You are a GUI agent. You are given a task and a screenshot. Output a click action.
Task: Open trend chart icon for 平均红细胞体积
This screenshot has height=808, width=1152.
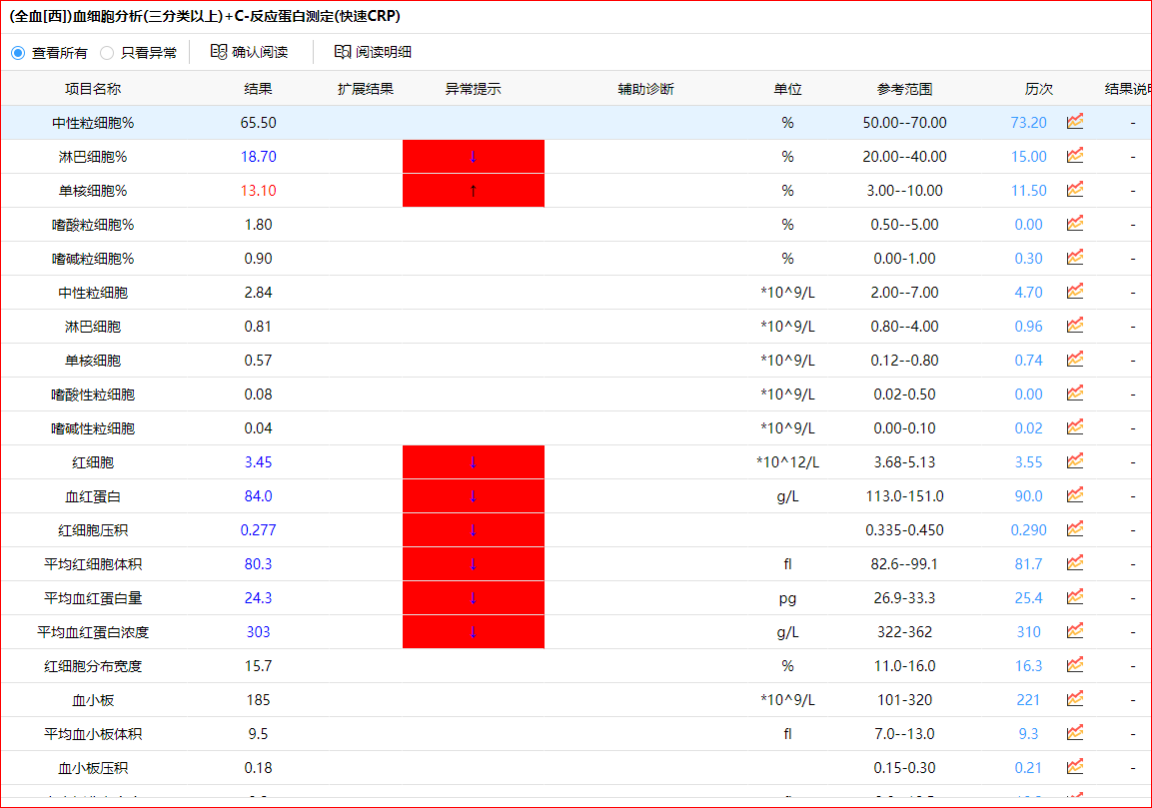(x=1075, y=563)
